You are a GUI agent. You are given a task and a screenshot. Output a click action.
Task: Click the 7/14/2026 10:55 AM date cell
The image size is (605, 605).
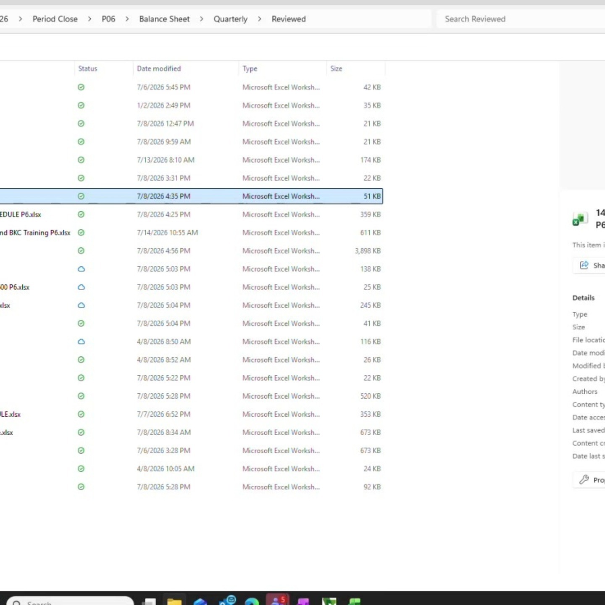coord(167,233)
